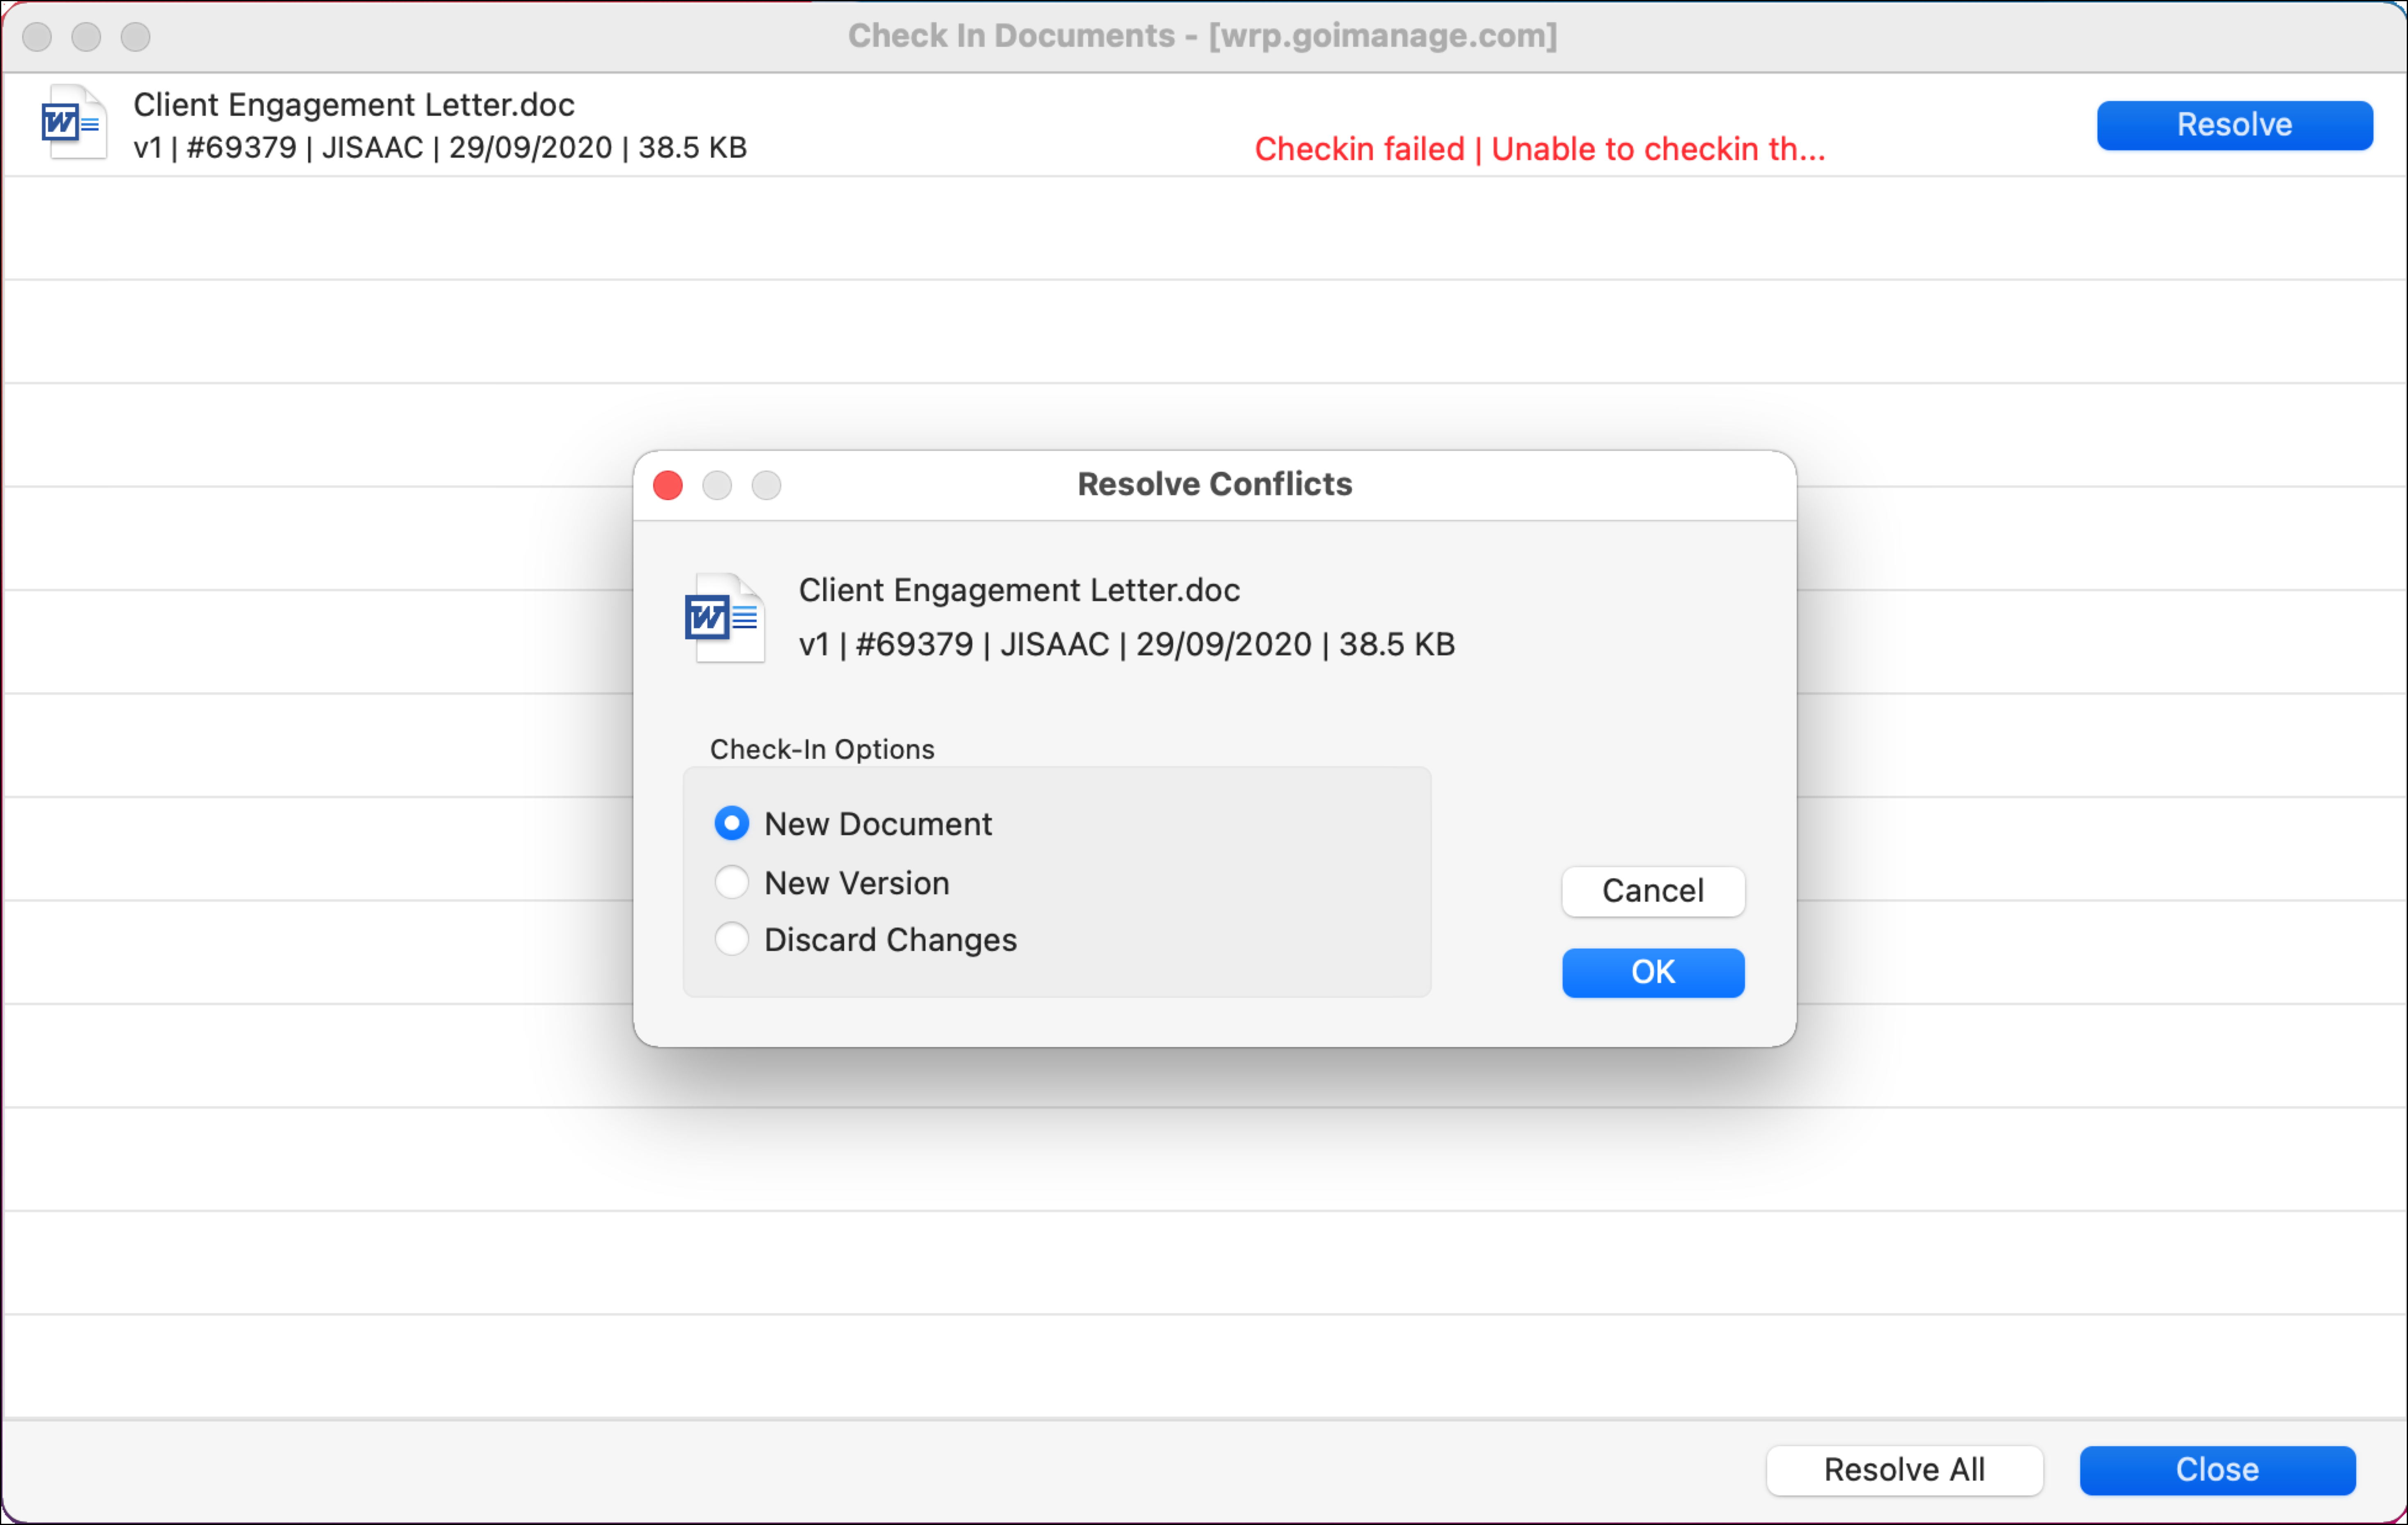
Task: Click the dialog's gray zoom button
Action: point(766,486)
